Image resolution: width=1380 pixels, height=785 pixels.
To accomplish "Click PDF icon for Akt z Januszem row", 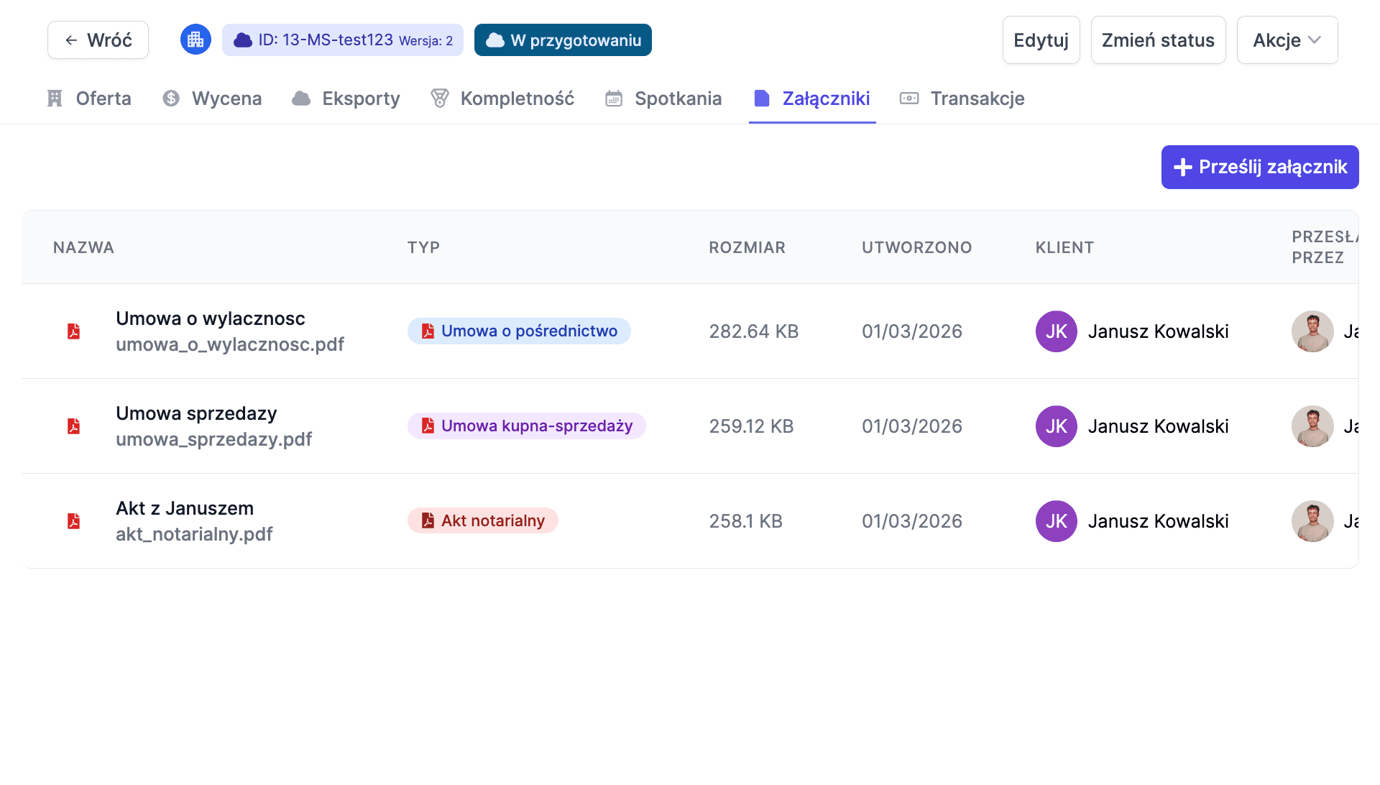I will [73, 521].
